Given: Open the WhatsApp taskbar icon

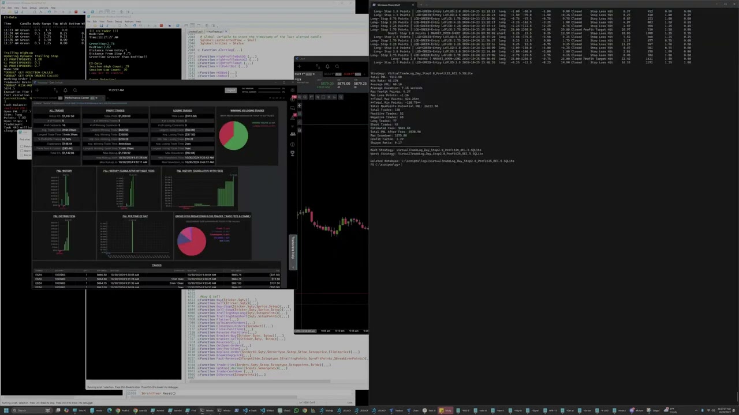Looking at the screenshot, I should pos(296,410).
